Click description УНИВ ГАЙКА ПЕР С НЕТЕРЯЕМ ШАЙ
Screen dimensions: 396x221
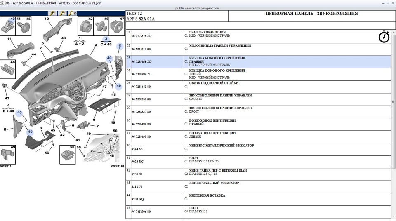218,170
